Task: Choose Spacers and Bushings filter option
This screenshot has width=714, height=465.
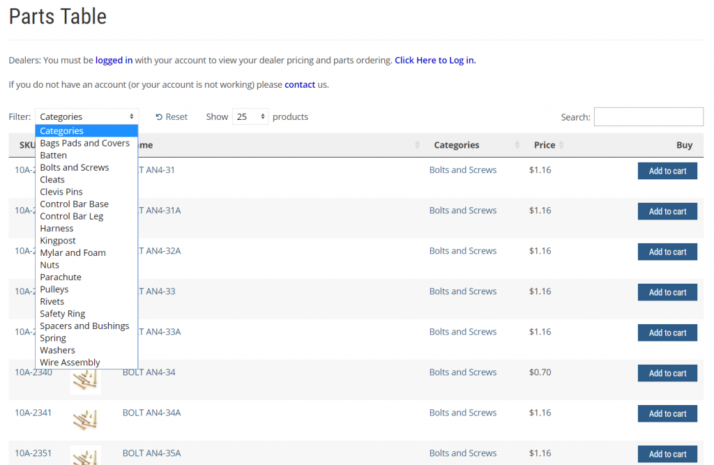Action: point(84,326)
